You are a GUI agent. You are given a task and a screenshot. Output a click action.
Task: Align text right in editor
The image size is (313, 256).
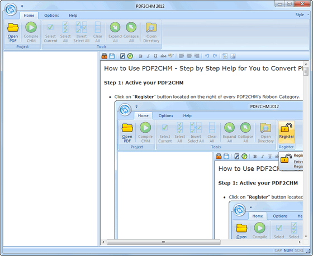click(197, 56)
